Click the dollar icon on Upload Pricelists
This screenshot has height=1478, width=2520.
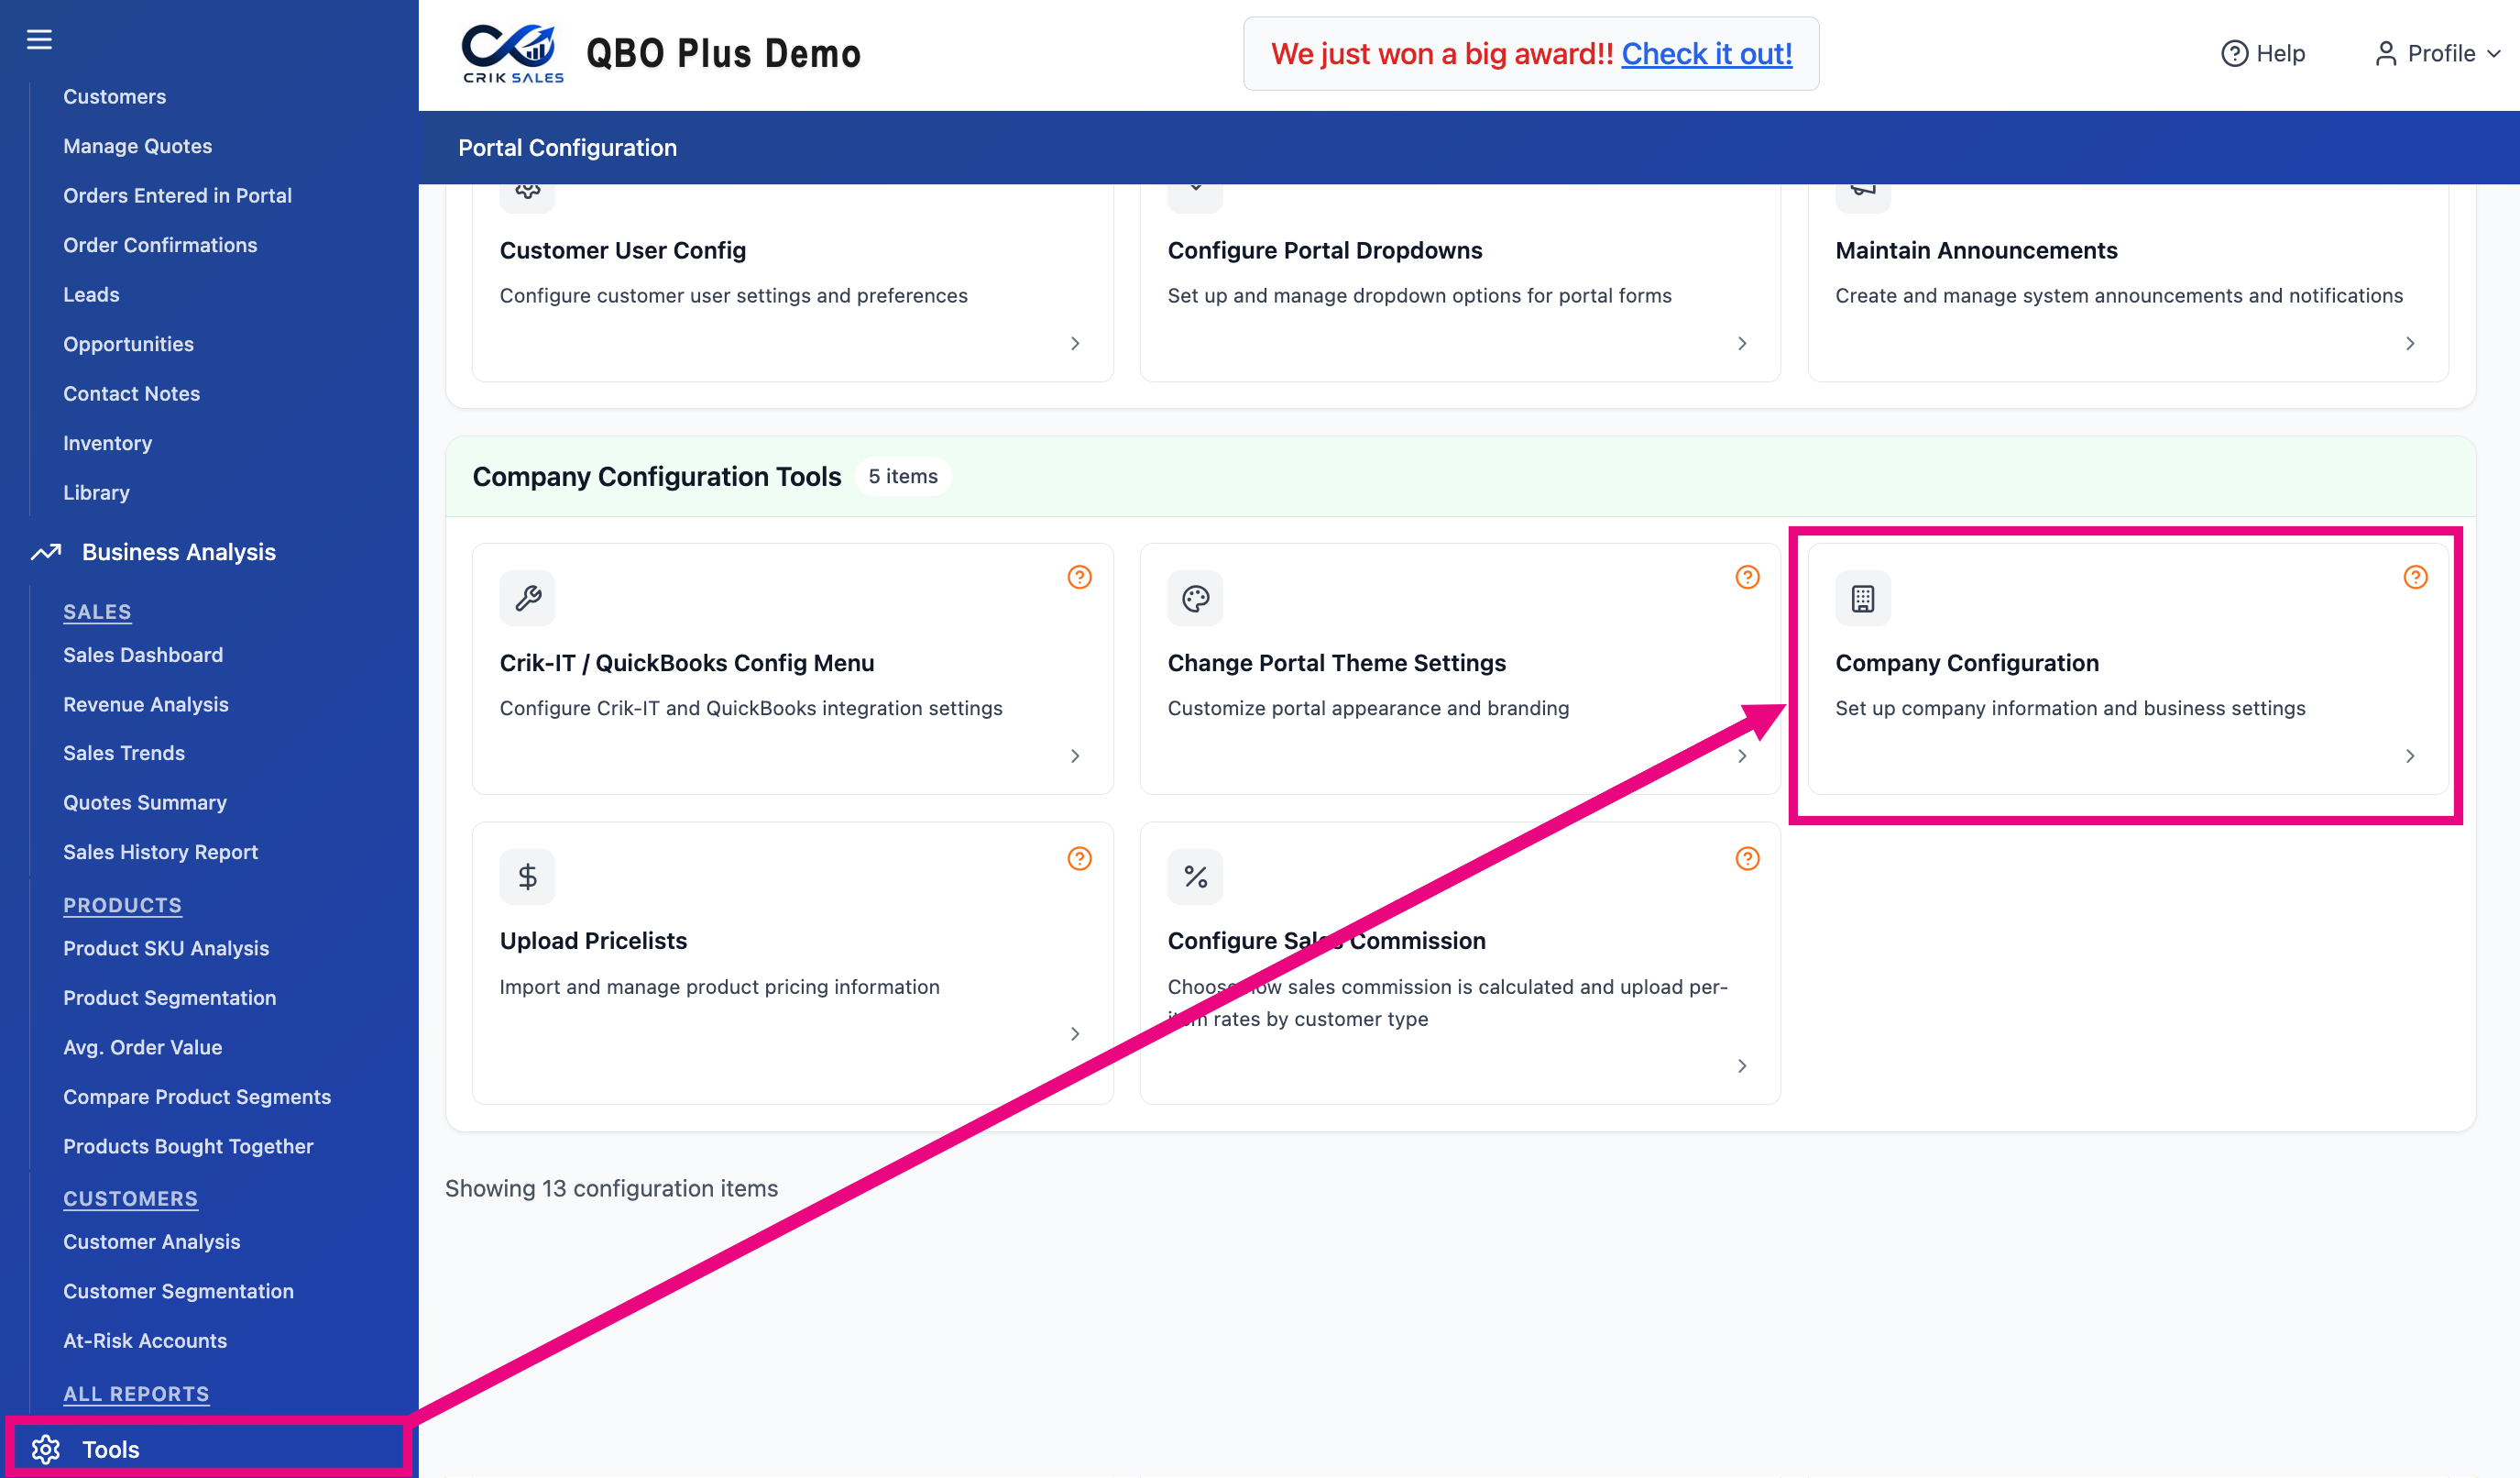[x=527, y=877]
